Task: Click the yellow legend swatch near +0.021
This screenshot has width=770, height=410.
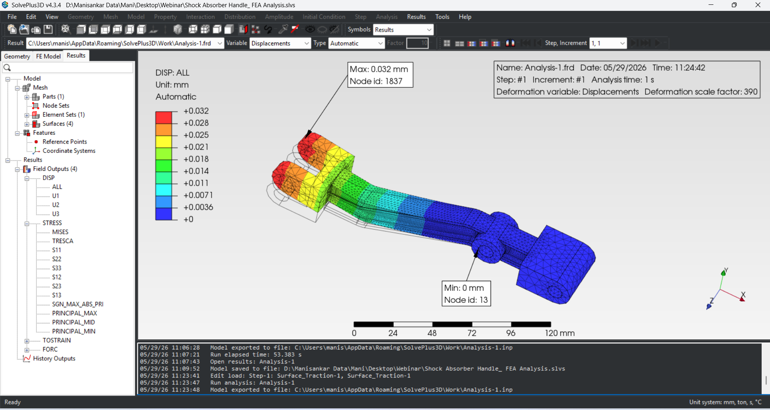Action: click(164, 142)
